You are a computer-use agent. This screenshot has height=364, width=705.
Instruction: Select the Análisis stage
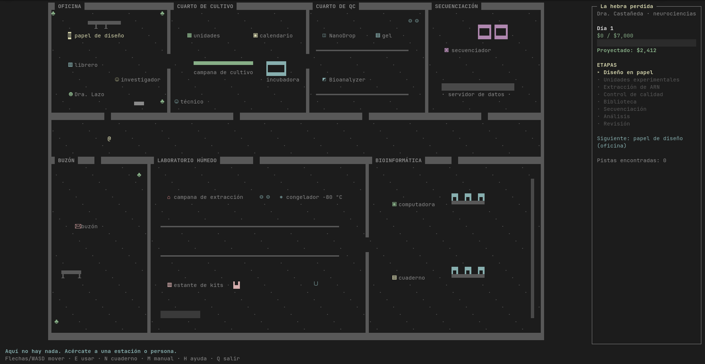click(x=616, y=116)
